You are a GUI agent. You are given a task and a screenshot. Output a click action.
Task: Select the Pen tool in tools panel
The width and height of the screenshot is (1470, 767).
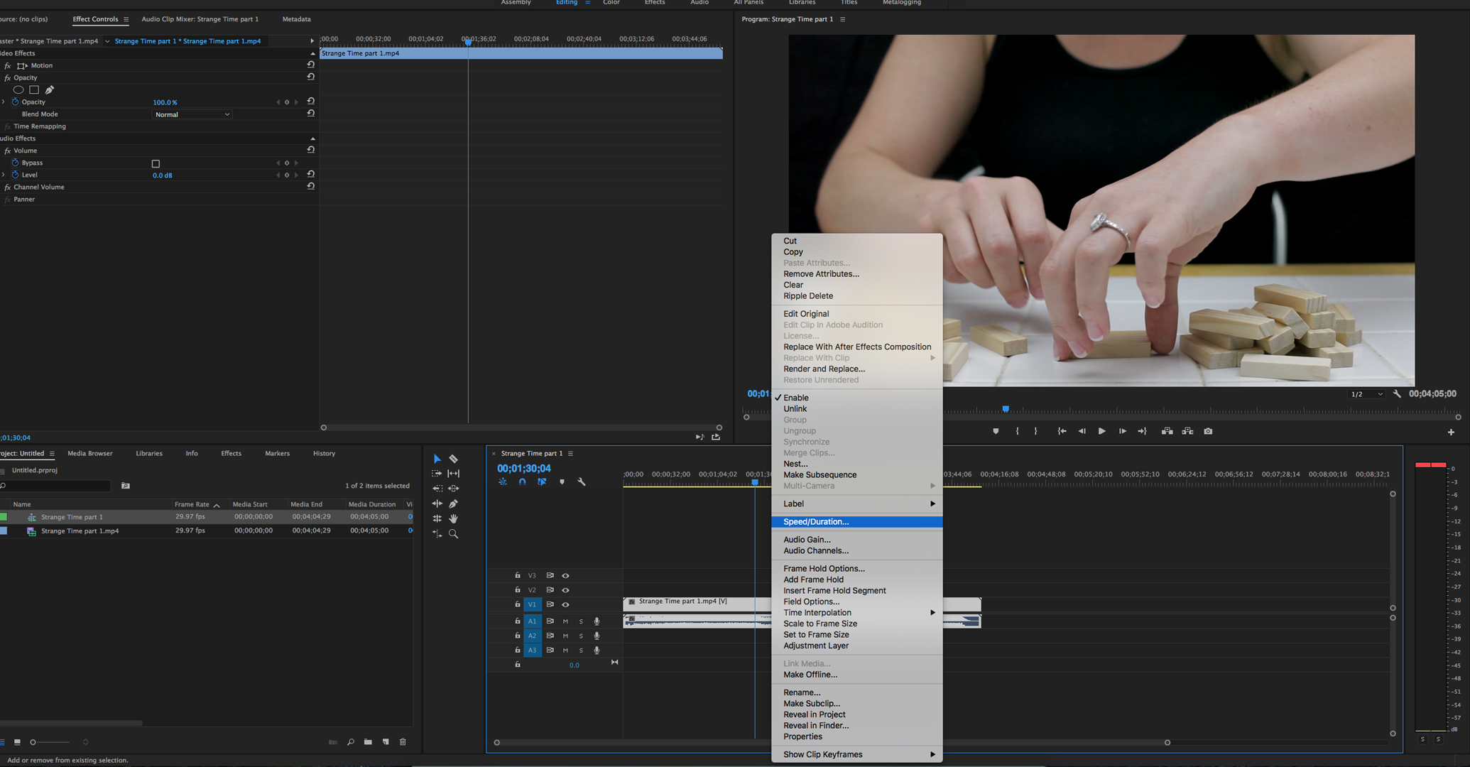tap(454, 504)
